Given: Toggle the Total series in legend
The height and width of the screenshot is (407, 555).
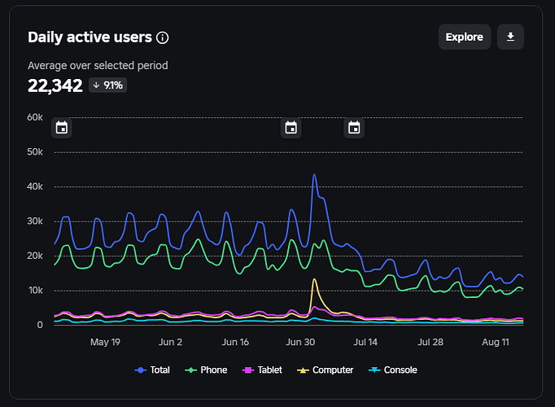Looking at the screenshot, I should click(x=152, y=370).
